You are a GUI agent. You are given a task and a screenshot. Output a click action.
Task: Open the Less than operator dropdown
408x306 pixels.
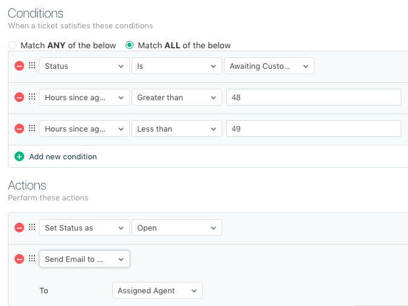coord(177,129)
